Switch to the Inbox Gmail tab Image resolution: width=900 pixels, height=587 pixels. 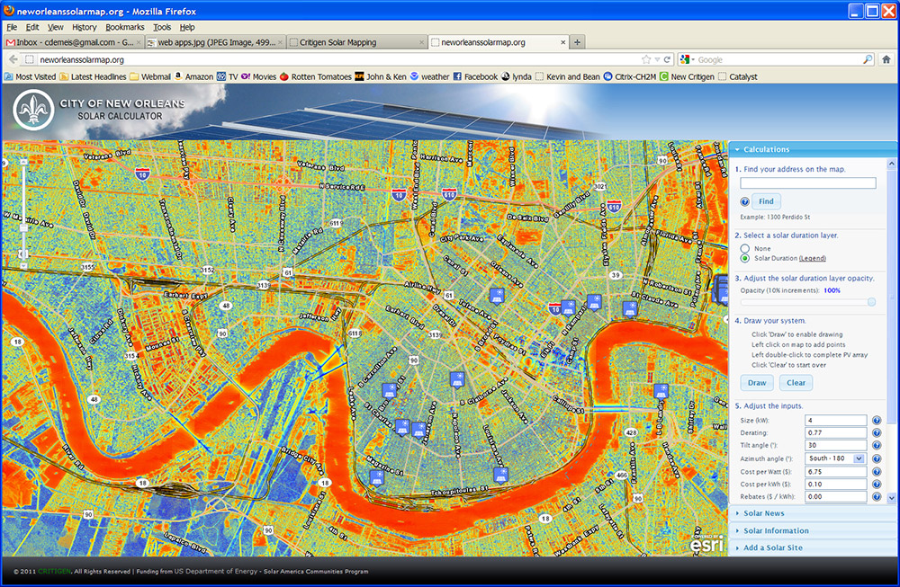73,42
